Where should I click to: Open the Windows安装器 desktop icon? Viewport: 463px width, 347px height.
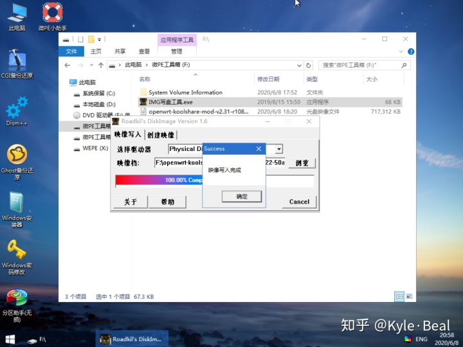tap(17, 209)
